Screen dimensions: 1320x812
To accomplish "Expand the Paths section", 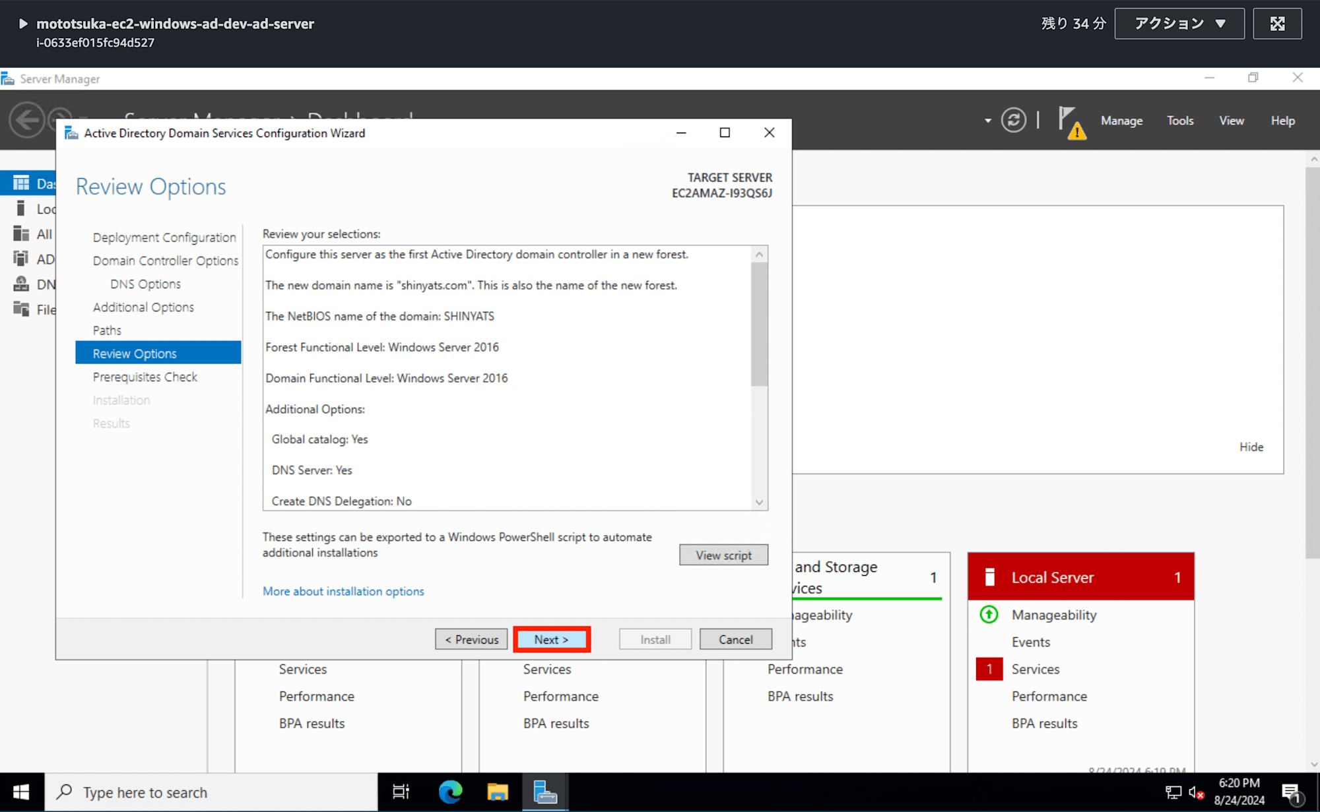I will (106, 330).
